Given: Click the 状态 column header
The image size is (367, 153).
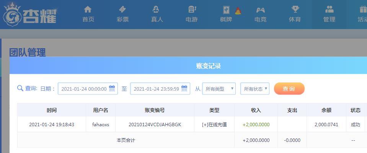Looking at the screenshot, I should click(355, 110).
